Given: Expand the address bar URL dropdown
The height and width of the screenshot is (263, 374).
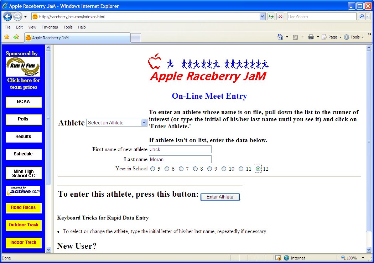Looking at the screenshot, I should pyautogui.click(x=263, y=16).
